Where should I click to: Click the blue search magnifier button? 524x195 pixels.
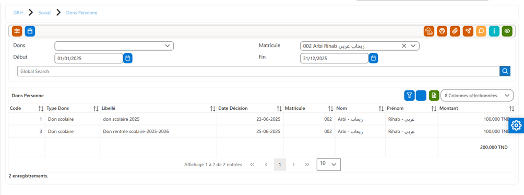505,71
